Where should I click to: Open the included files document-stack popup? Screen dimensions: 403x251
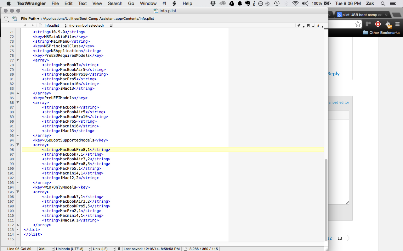click(x=309, y=25)
